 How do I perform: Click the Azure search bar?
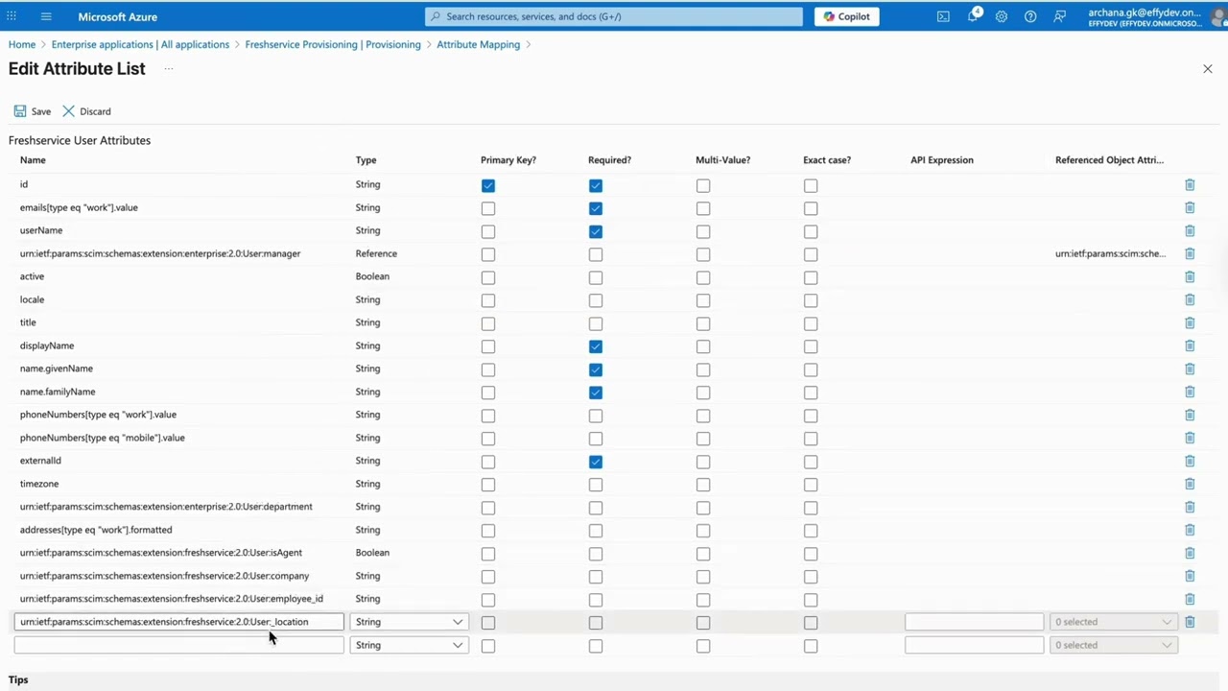(x=614, y=16)
